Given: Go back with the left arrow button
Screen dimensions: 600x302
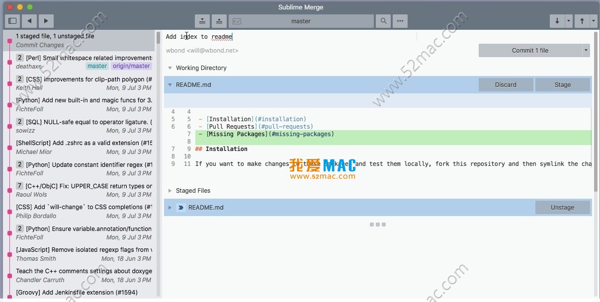Looking at the screenshot, I should coord(29,21).
